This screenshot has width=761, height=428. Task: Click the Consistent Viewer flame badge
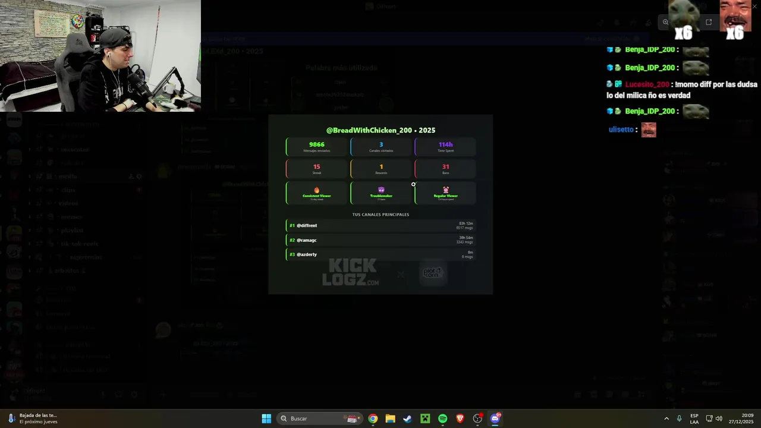click(316, 193)
